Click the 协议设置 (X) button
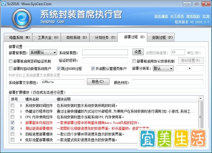 191,60
